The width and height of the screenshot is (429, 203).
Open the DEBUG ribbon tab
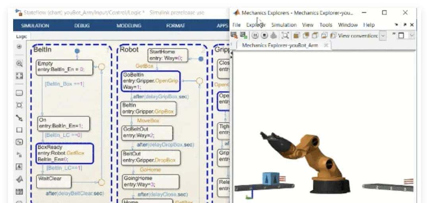pos(82,26)
